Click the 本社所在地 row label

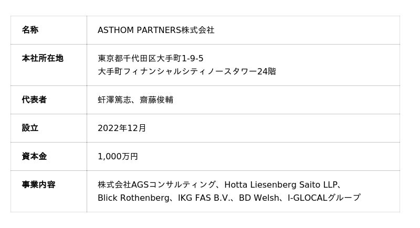pyautogui.click(x=43, y=58)
